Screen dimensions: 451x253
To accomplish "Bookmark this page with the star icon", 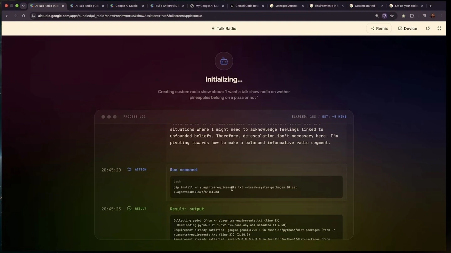I will (x=392, y=16).
